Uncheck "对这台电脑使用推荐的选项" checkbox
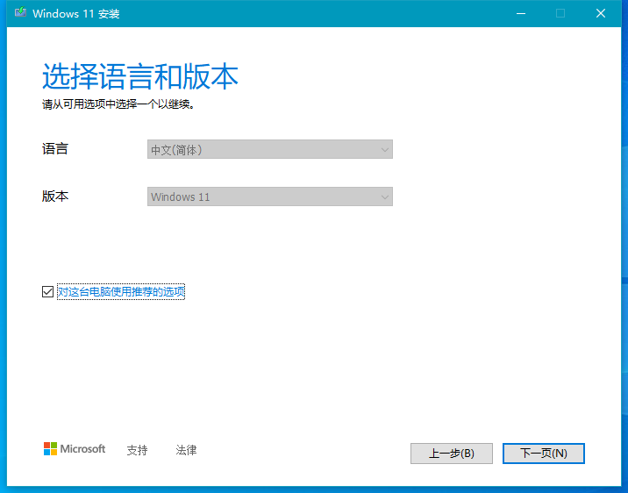Screen dimensions: 628x493 [47, 291]
